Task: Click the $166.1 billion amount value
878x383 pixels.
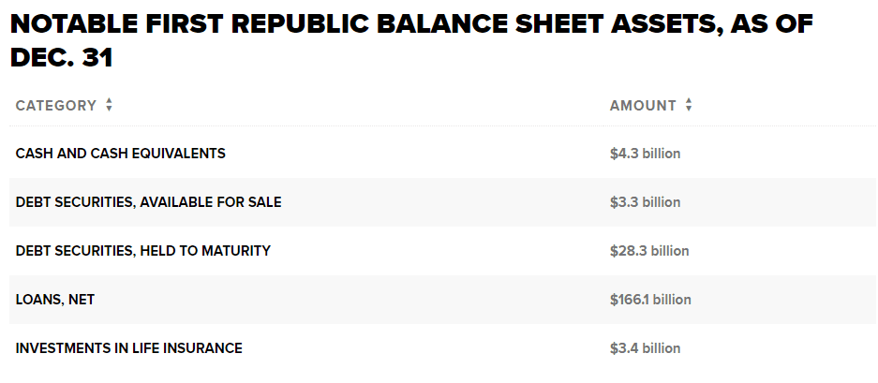Action: click(x=650, y=300)
